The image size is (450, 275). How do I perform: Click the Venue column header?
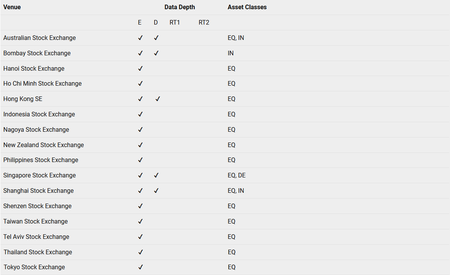[12, 7]
